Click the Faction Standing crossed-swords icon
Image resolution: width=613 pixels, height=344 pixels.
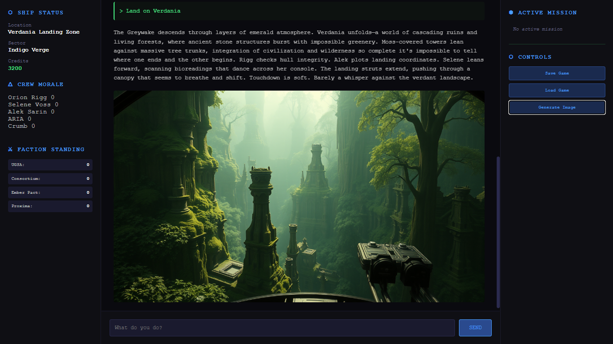pos(10,149)
